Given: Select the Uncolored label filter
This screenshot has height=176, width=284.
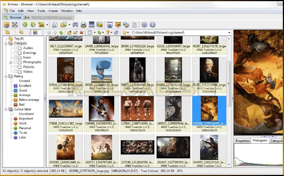Looking at the screenshot, I should point(26,114).
